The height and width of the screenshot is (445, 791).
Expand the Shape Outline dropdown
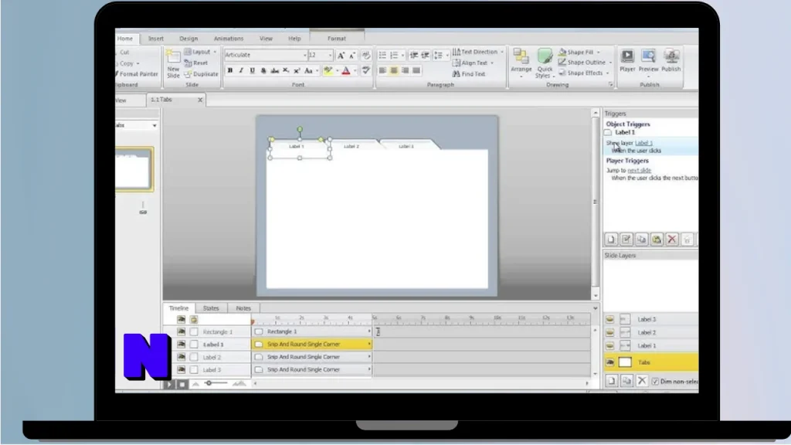point(610,63)
